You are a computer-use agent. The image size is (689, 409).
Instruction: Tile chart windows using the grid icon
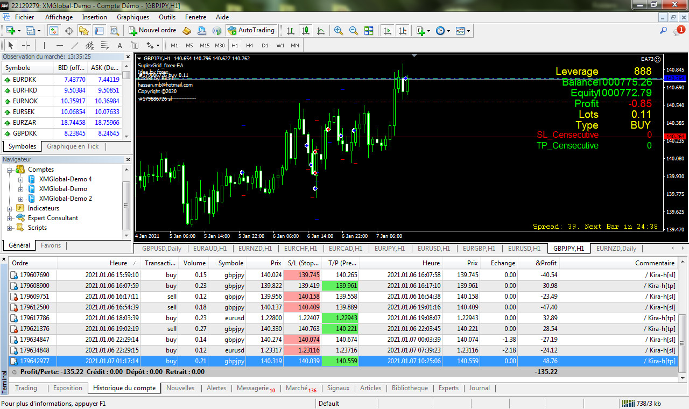[x=369, y=31]
